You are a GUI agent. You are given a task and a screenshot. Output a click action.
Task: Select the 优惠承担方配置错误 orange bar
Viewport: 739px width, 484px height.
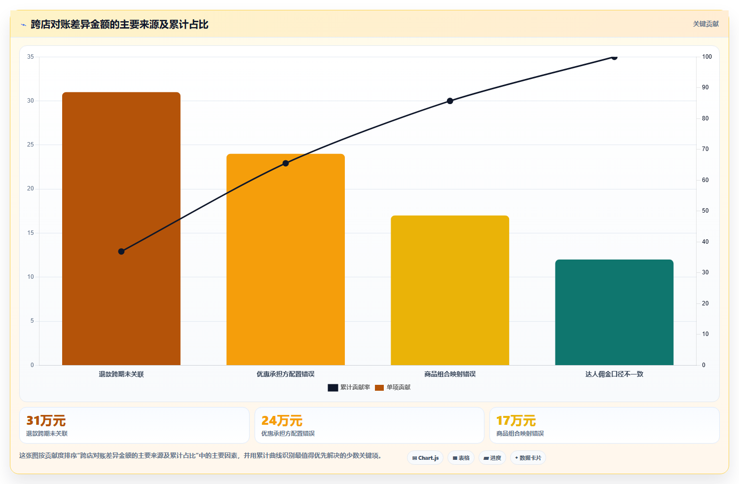[286, 260]
